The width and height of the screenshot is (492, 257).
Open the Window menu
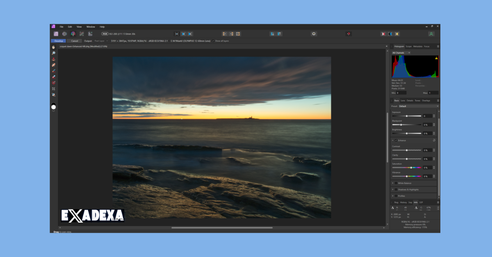[x=90, y=27]
